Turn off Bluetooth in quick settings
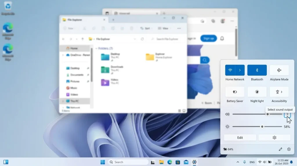Image resolution: width=297 pixels, height=166 pixels. click(257, 70)
